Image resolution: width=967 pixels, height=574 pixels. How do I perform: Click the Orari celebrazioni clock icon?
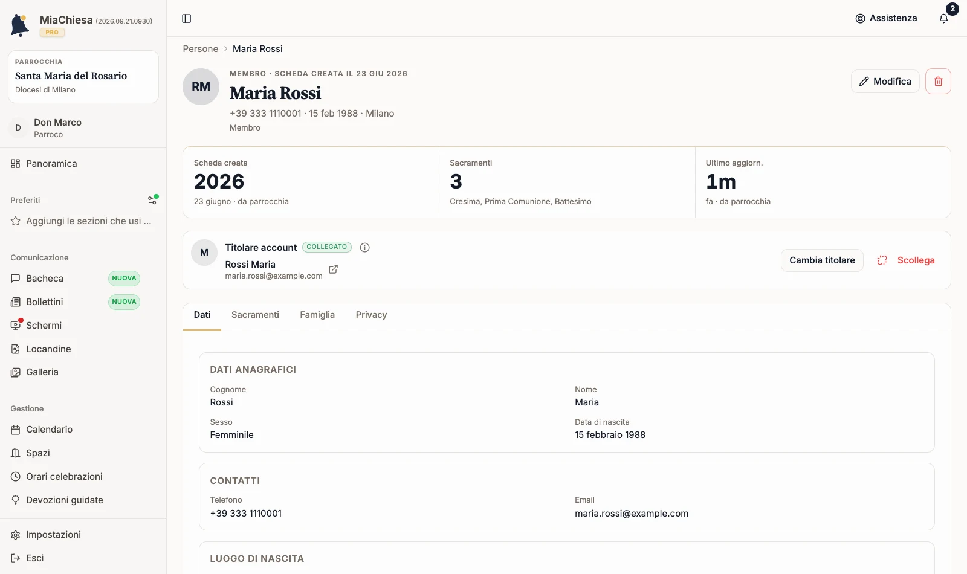16,477
